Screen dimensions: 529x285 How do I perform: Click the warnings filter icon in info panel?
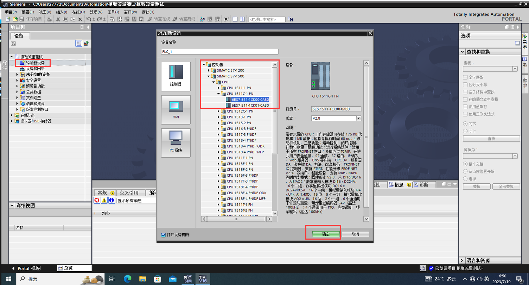pos(104,200)
